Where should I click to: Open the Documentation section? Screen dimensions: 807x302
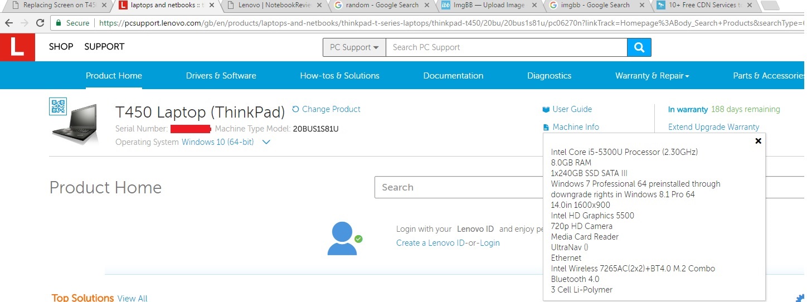coord(453,76)
